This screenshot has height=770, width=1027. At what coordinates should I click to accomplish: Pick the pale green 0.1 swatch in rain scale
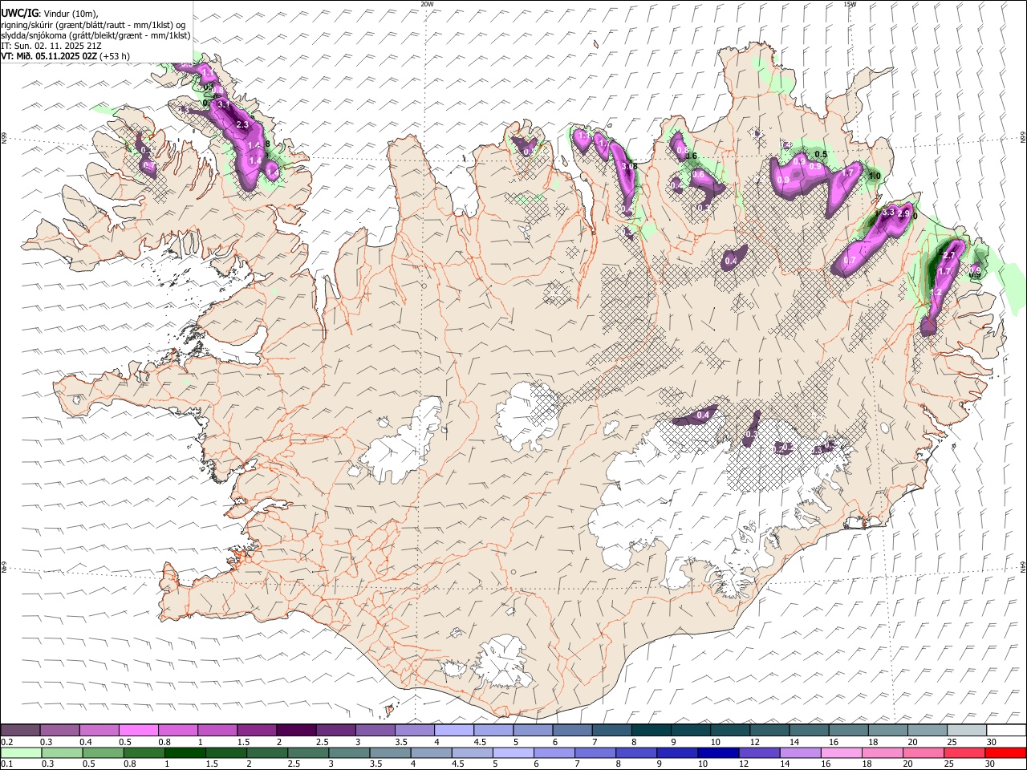pyautogui.click(x=22, y=752)
